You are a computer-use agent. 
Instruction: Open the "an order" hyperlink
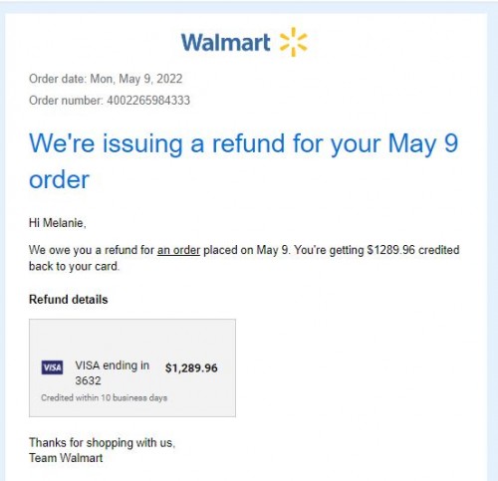178,250
